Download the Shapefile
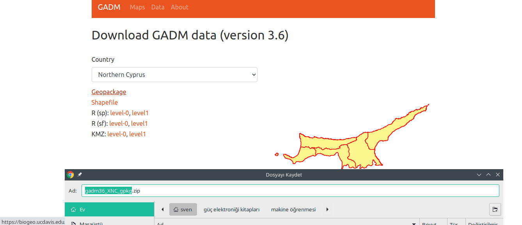The height and width of the screenshot is (225, 522). tap(105, 102)
